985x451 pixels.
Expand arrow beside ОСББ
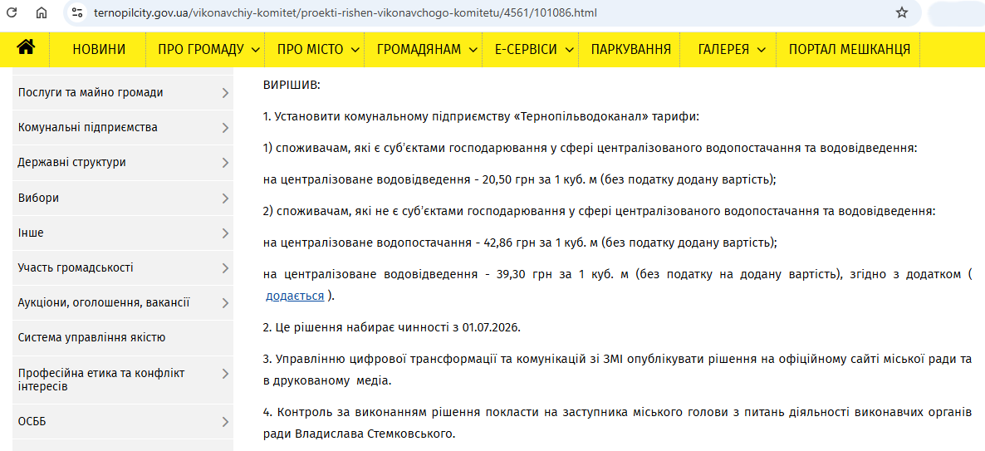(x=226, y=422)
